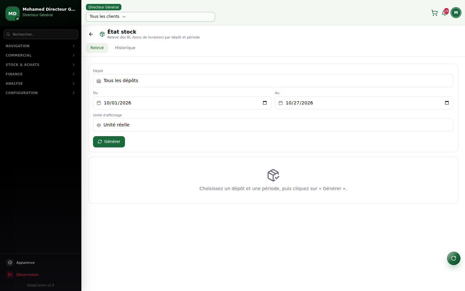Click the État stock page title
The height and width of the screenshot is (291, 465).
[122, 32]
